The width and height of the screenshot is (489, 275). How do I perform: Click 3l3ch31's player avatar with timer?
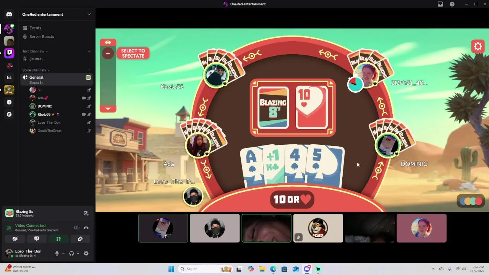pos(367,75)
